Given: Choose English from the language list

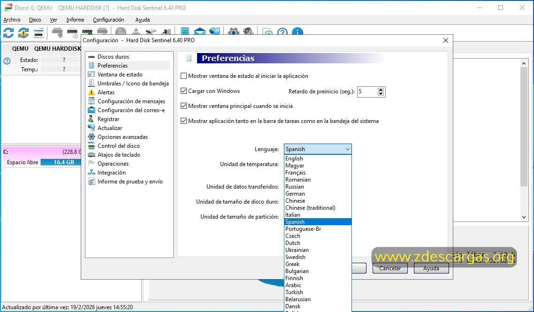Looking at the screenshot, I should tap(318, 159).
